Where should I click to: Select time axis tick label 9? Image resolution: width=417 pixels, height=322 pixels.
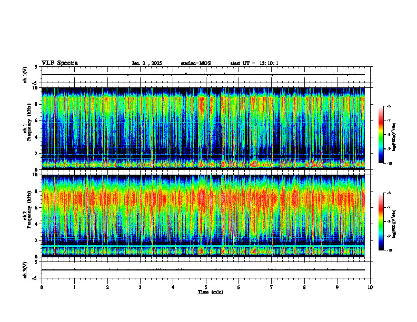(337, 287)
